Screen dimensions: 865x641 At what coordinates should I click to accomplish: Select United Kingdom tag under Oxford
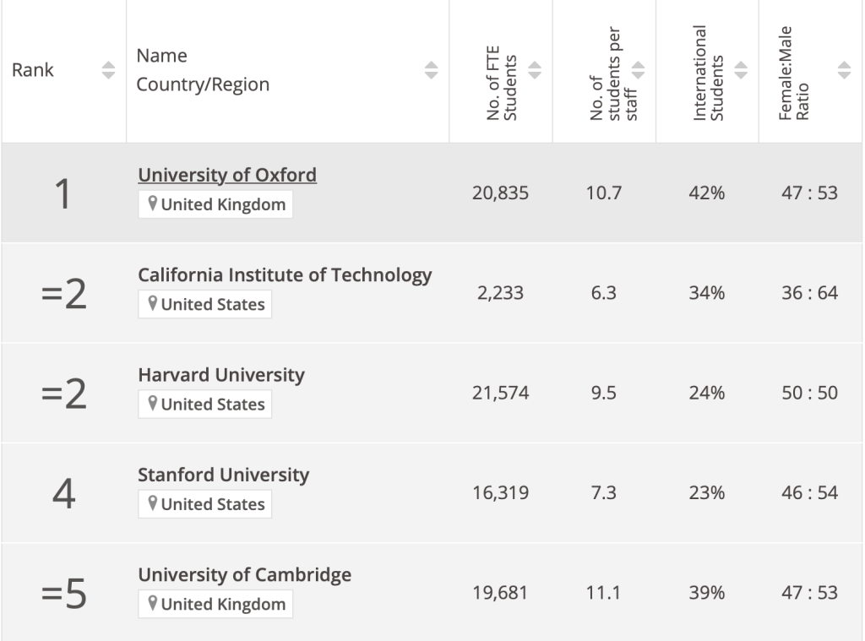pyautogui.click(x=215, y=204)
